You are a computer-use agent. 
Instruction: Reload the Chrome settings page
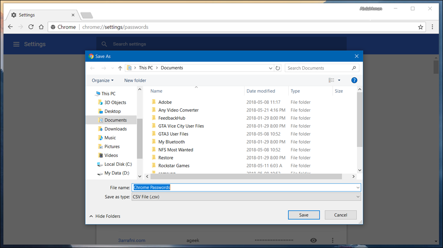[x=31, y=27]
